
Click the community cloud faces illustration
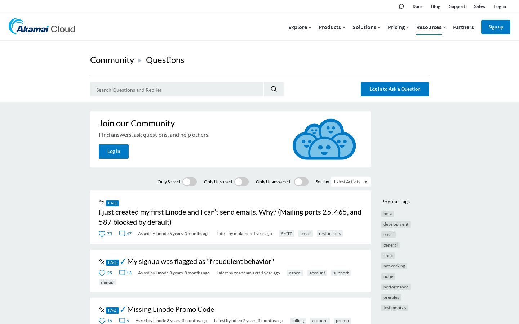coord(324,139)
